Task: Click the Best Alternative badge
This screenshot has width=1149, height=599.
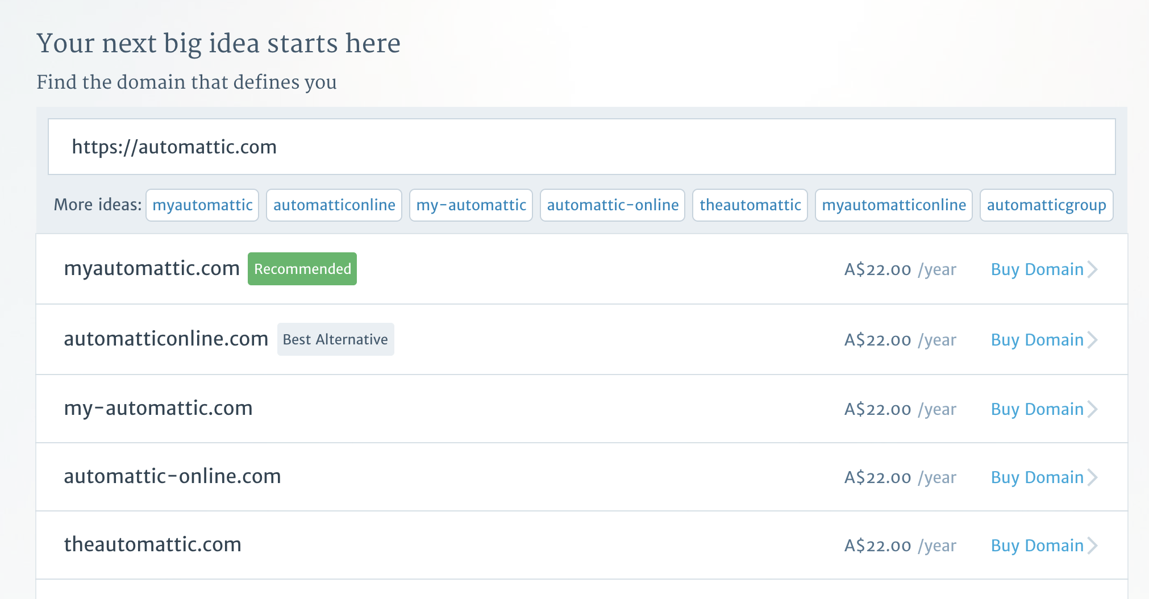Action: click(x=335, y=339)
